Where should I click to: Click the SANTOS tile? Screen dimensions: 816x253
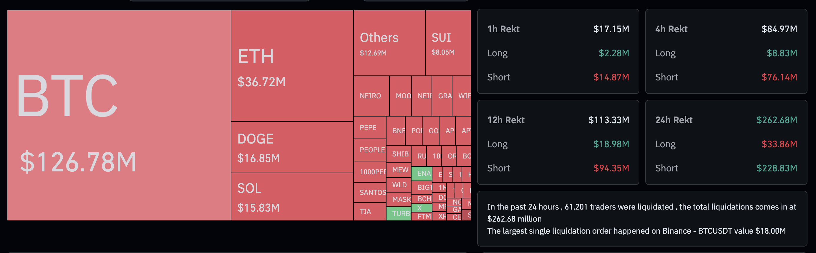click(370, 192)
